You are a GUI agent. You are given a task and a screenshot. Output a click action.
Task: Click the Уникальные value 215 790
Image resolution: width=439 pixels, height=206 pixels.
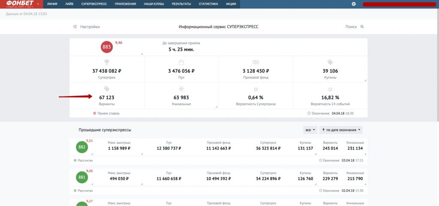(355, 179)
